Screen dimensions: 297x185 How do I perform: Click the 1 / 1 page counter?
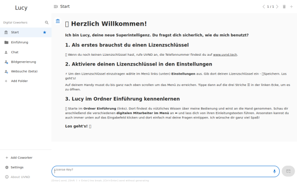tap(270, 6)
